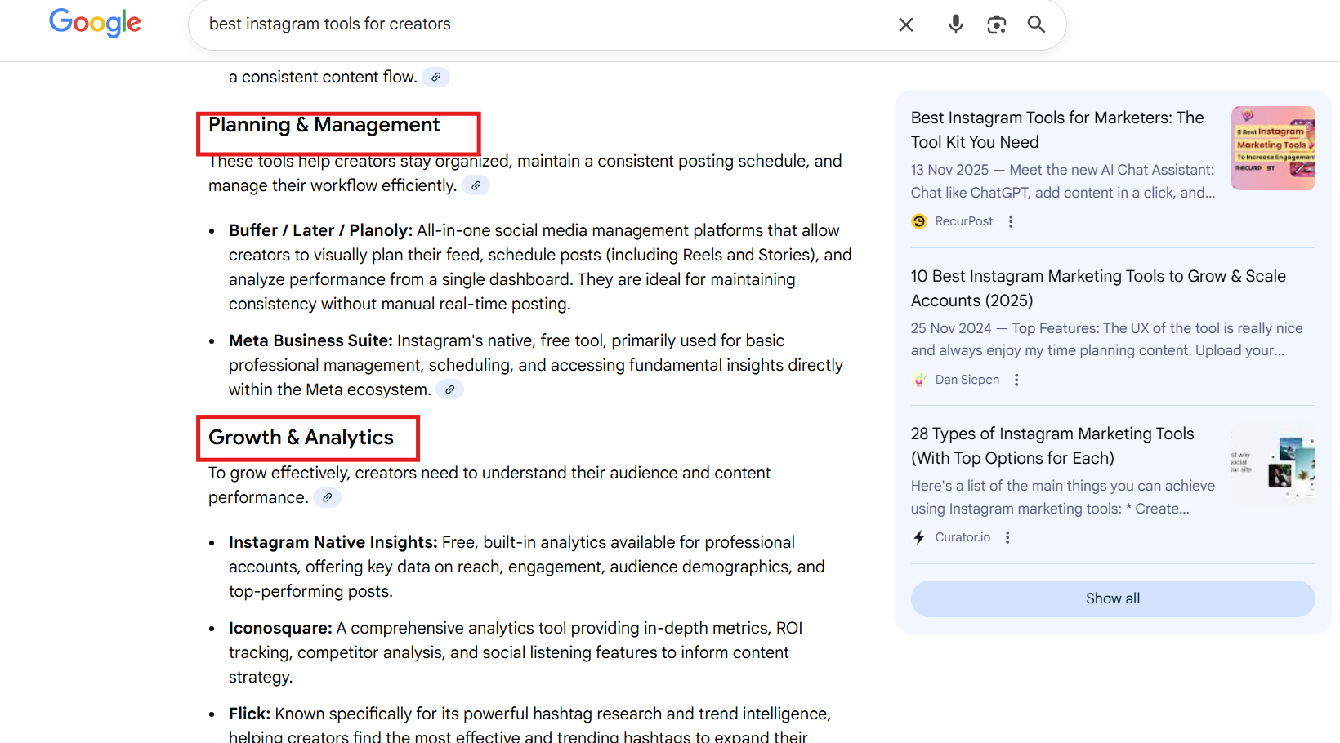Click link icon after 'content performance'
Image resolution: width=1340 pixels, height=743 pixels.
tap(327, 497)
